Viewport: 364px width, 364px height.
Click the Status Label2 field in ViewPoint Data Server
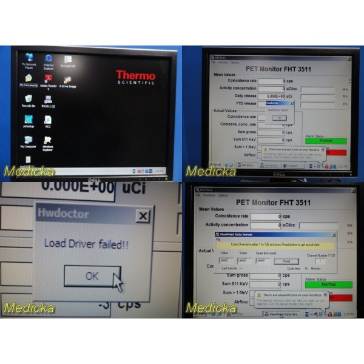pyautogui.click(x=244, y=260)
